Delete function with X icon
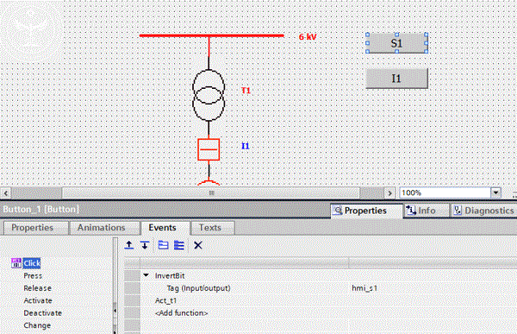Screen dimensions: 517x334 (x=198, y=245)
